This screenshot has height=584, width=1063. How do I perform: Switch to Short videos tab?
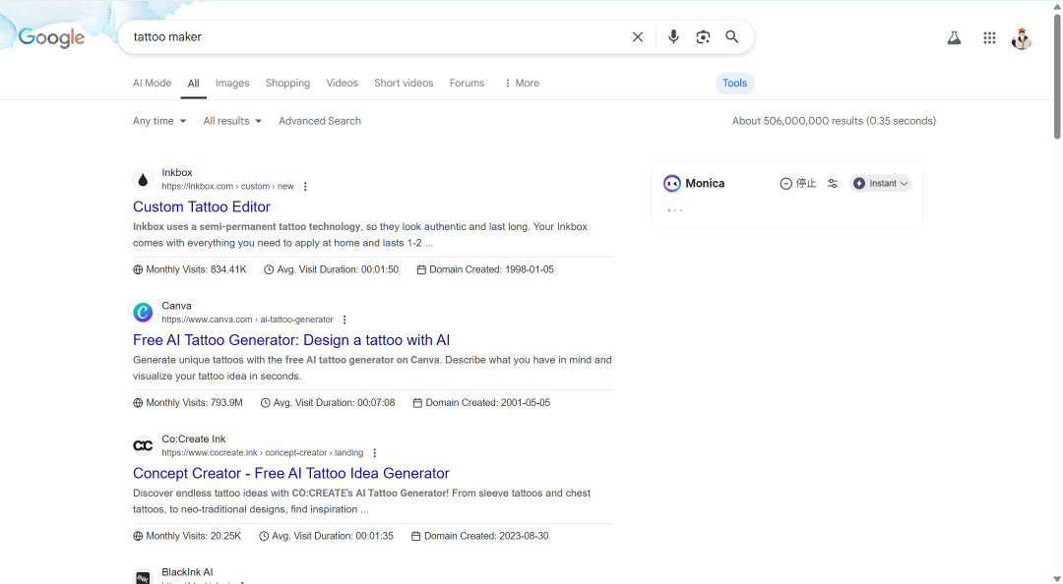coord(404,83)
